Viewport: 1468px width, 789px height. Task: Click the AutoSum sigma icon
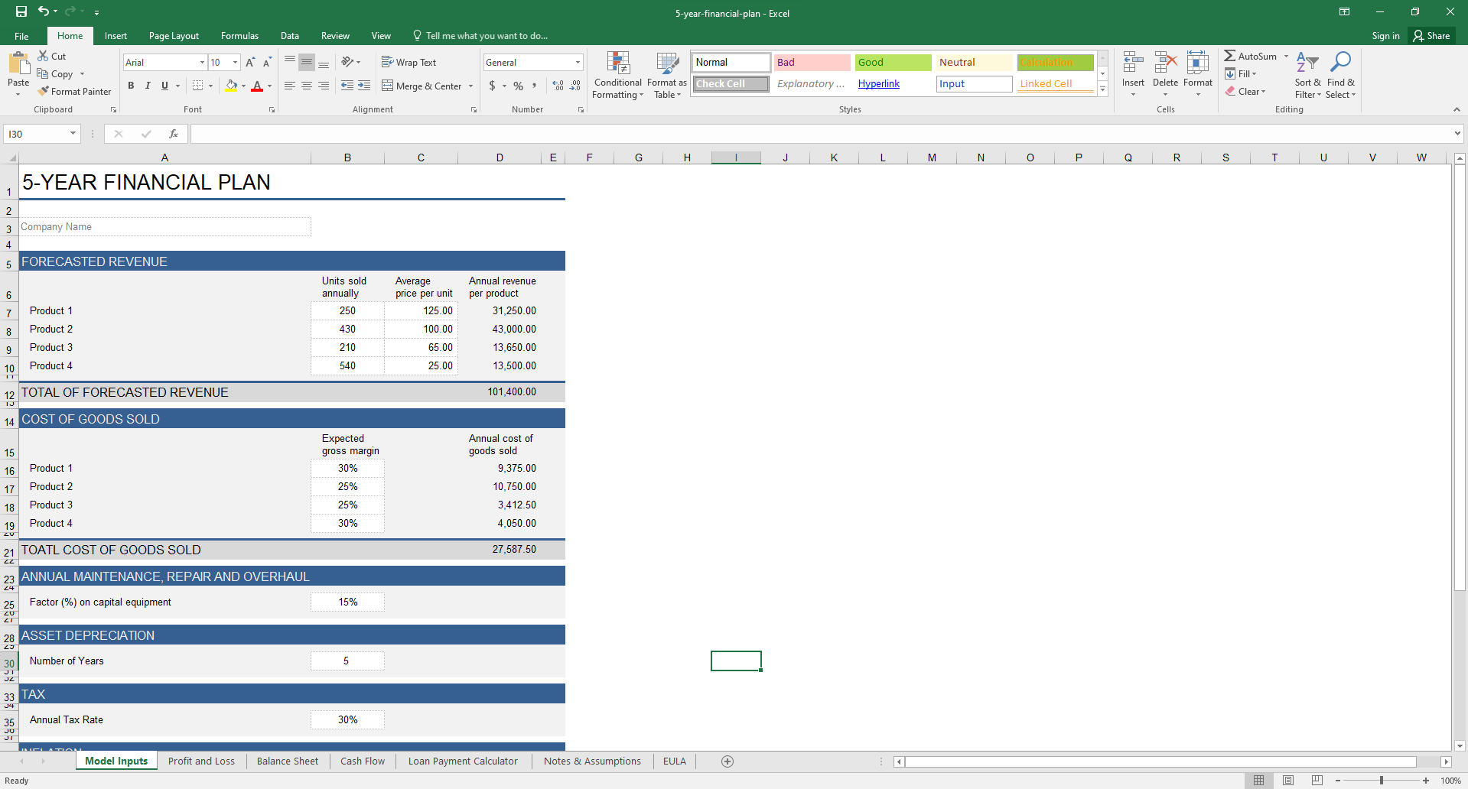coord(1229,56)
